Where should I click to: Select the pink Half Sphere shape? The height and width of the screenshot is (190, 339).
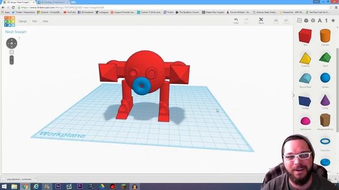pyautogui.click(x=305, y=121)
